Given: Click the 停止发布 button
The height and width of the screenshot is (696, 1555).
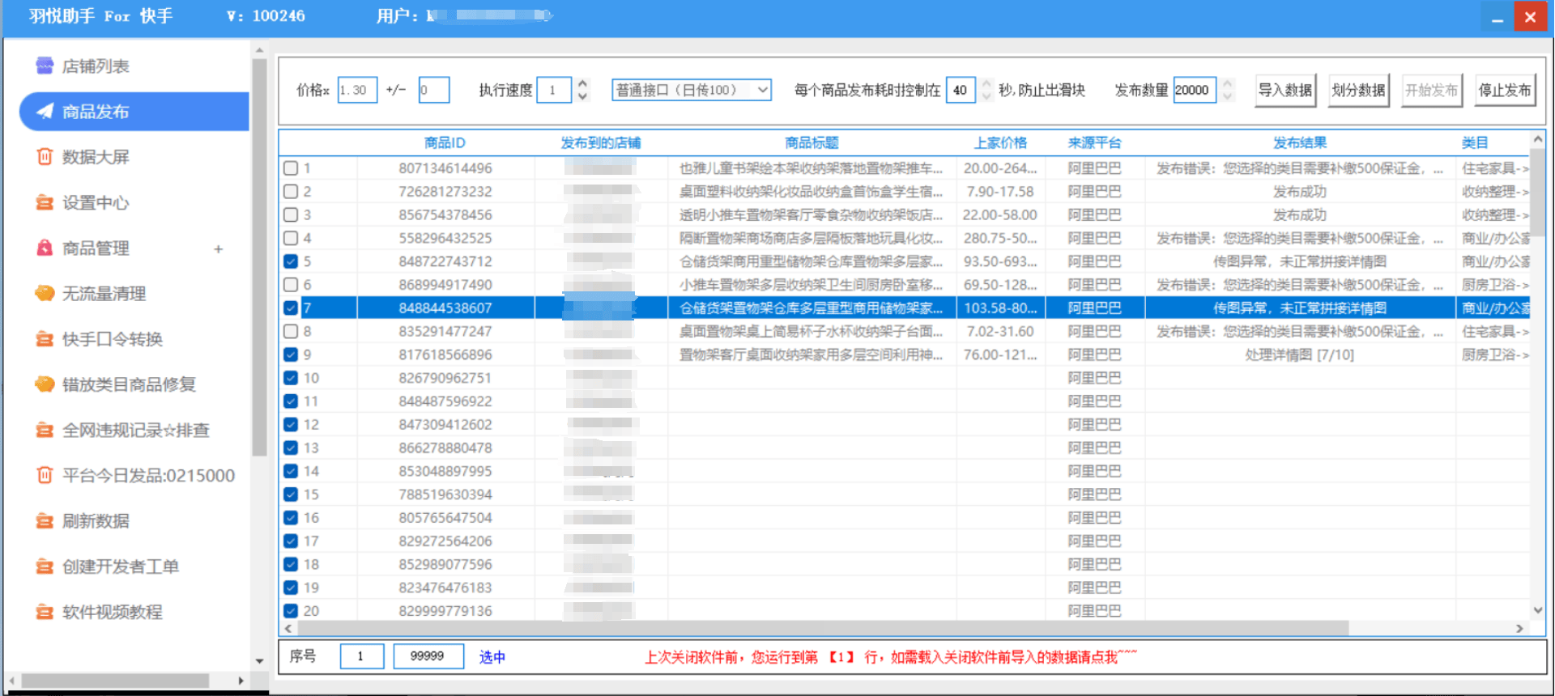Looking at the screenshot, I should point(1505,90).
